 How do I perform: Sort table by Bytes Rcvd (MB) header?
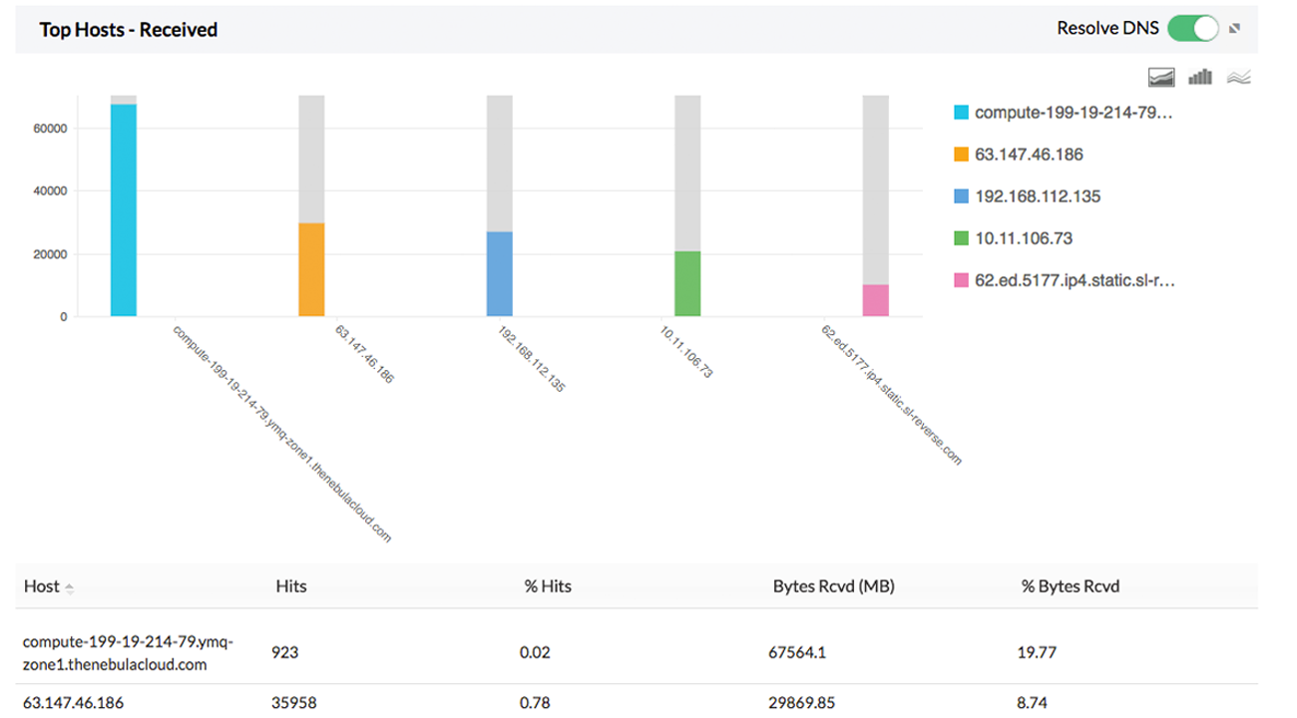(x=836, y=586)
